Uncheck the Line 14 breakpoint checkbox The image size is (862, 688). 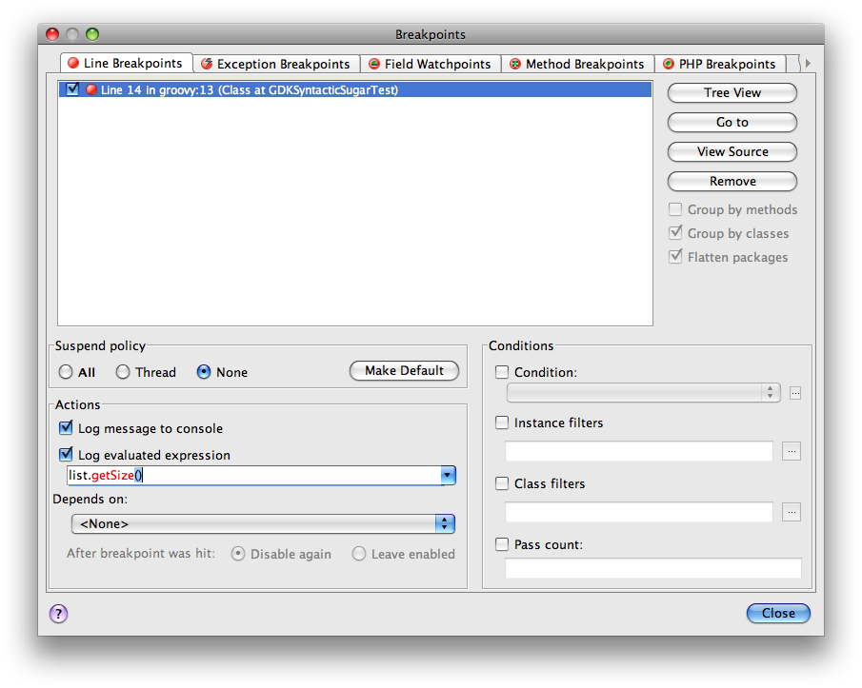point(71,89)
